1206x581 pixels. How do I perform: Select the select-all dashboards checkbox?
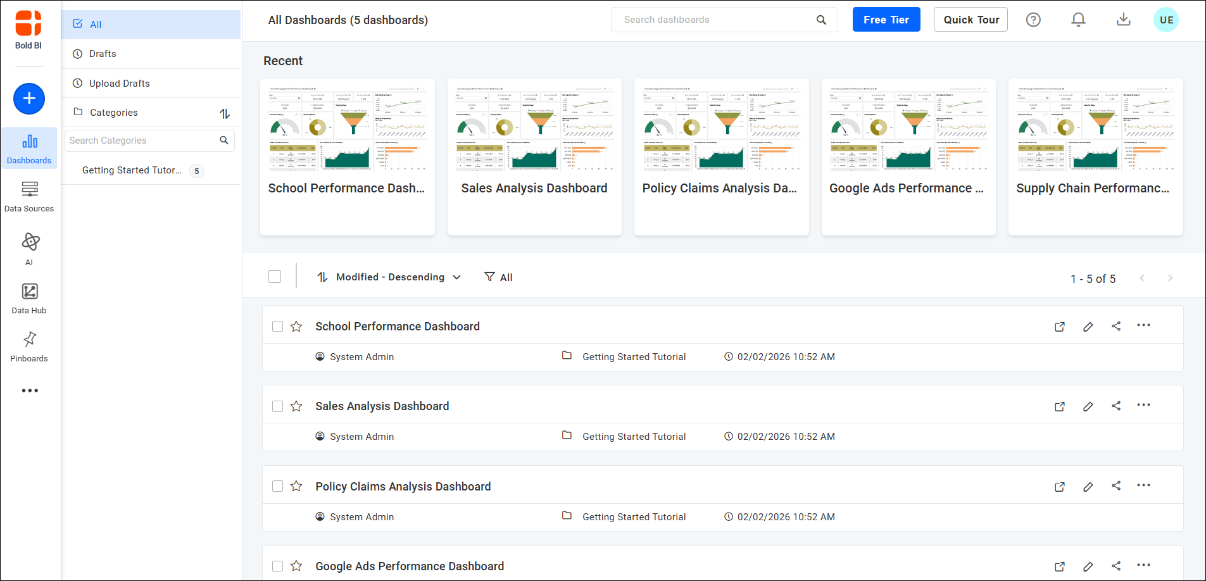(274, 277)
